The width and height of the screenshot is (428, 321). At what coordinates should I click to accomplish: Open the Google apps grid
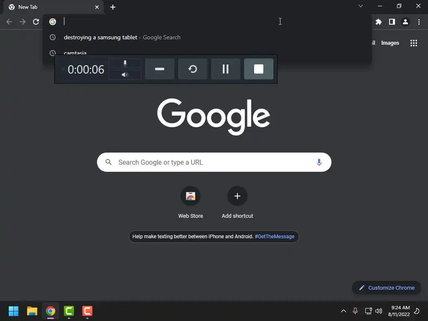click(x=414, y=43)
